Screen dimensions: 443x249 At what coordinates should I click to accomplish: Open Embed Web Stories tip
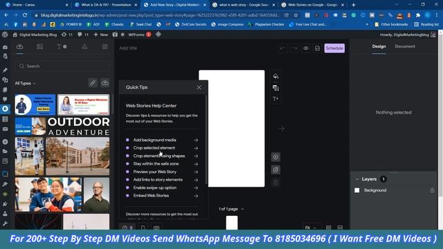point(162,196)
